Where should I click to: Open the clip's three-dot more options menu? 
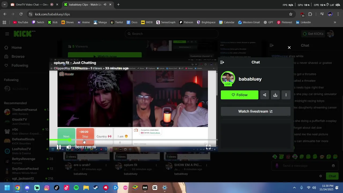pos(286,95)
